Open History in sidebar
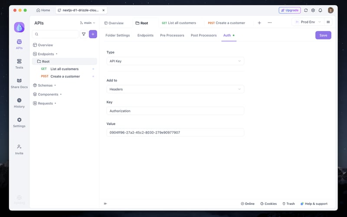347x217 pixels. (x=19, y=103)
